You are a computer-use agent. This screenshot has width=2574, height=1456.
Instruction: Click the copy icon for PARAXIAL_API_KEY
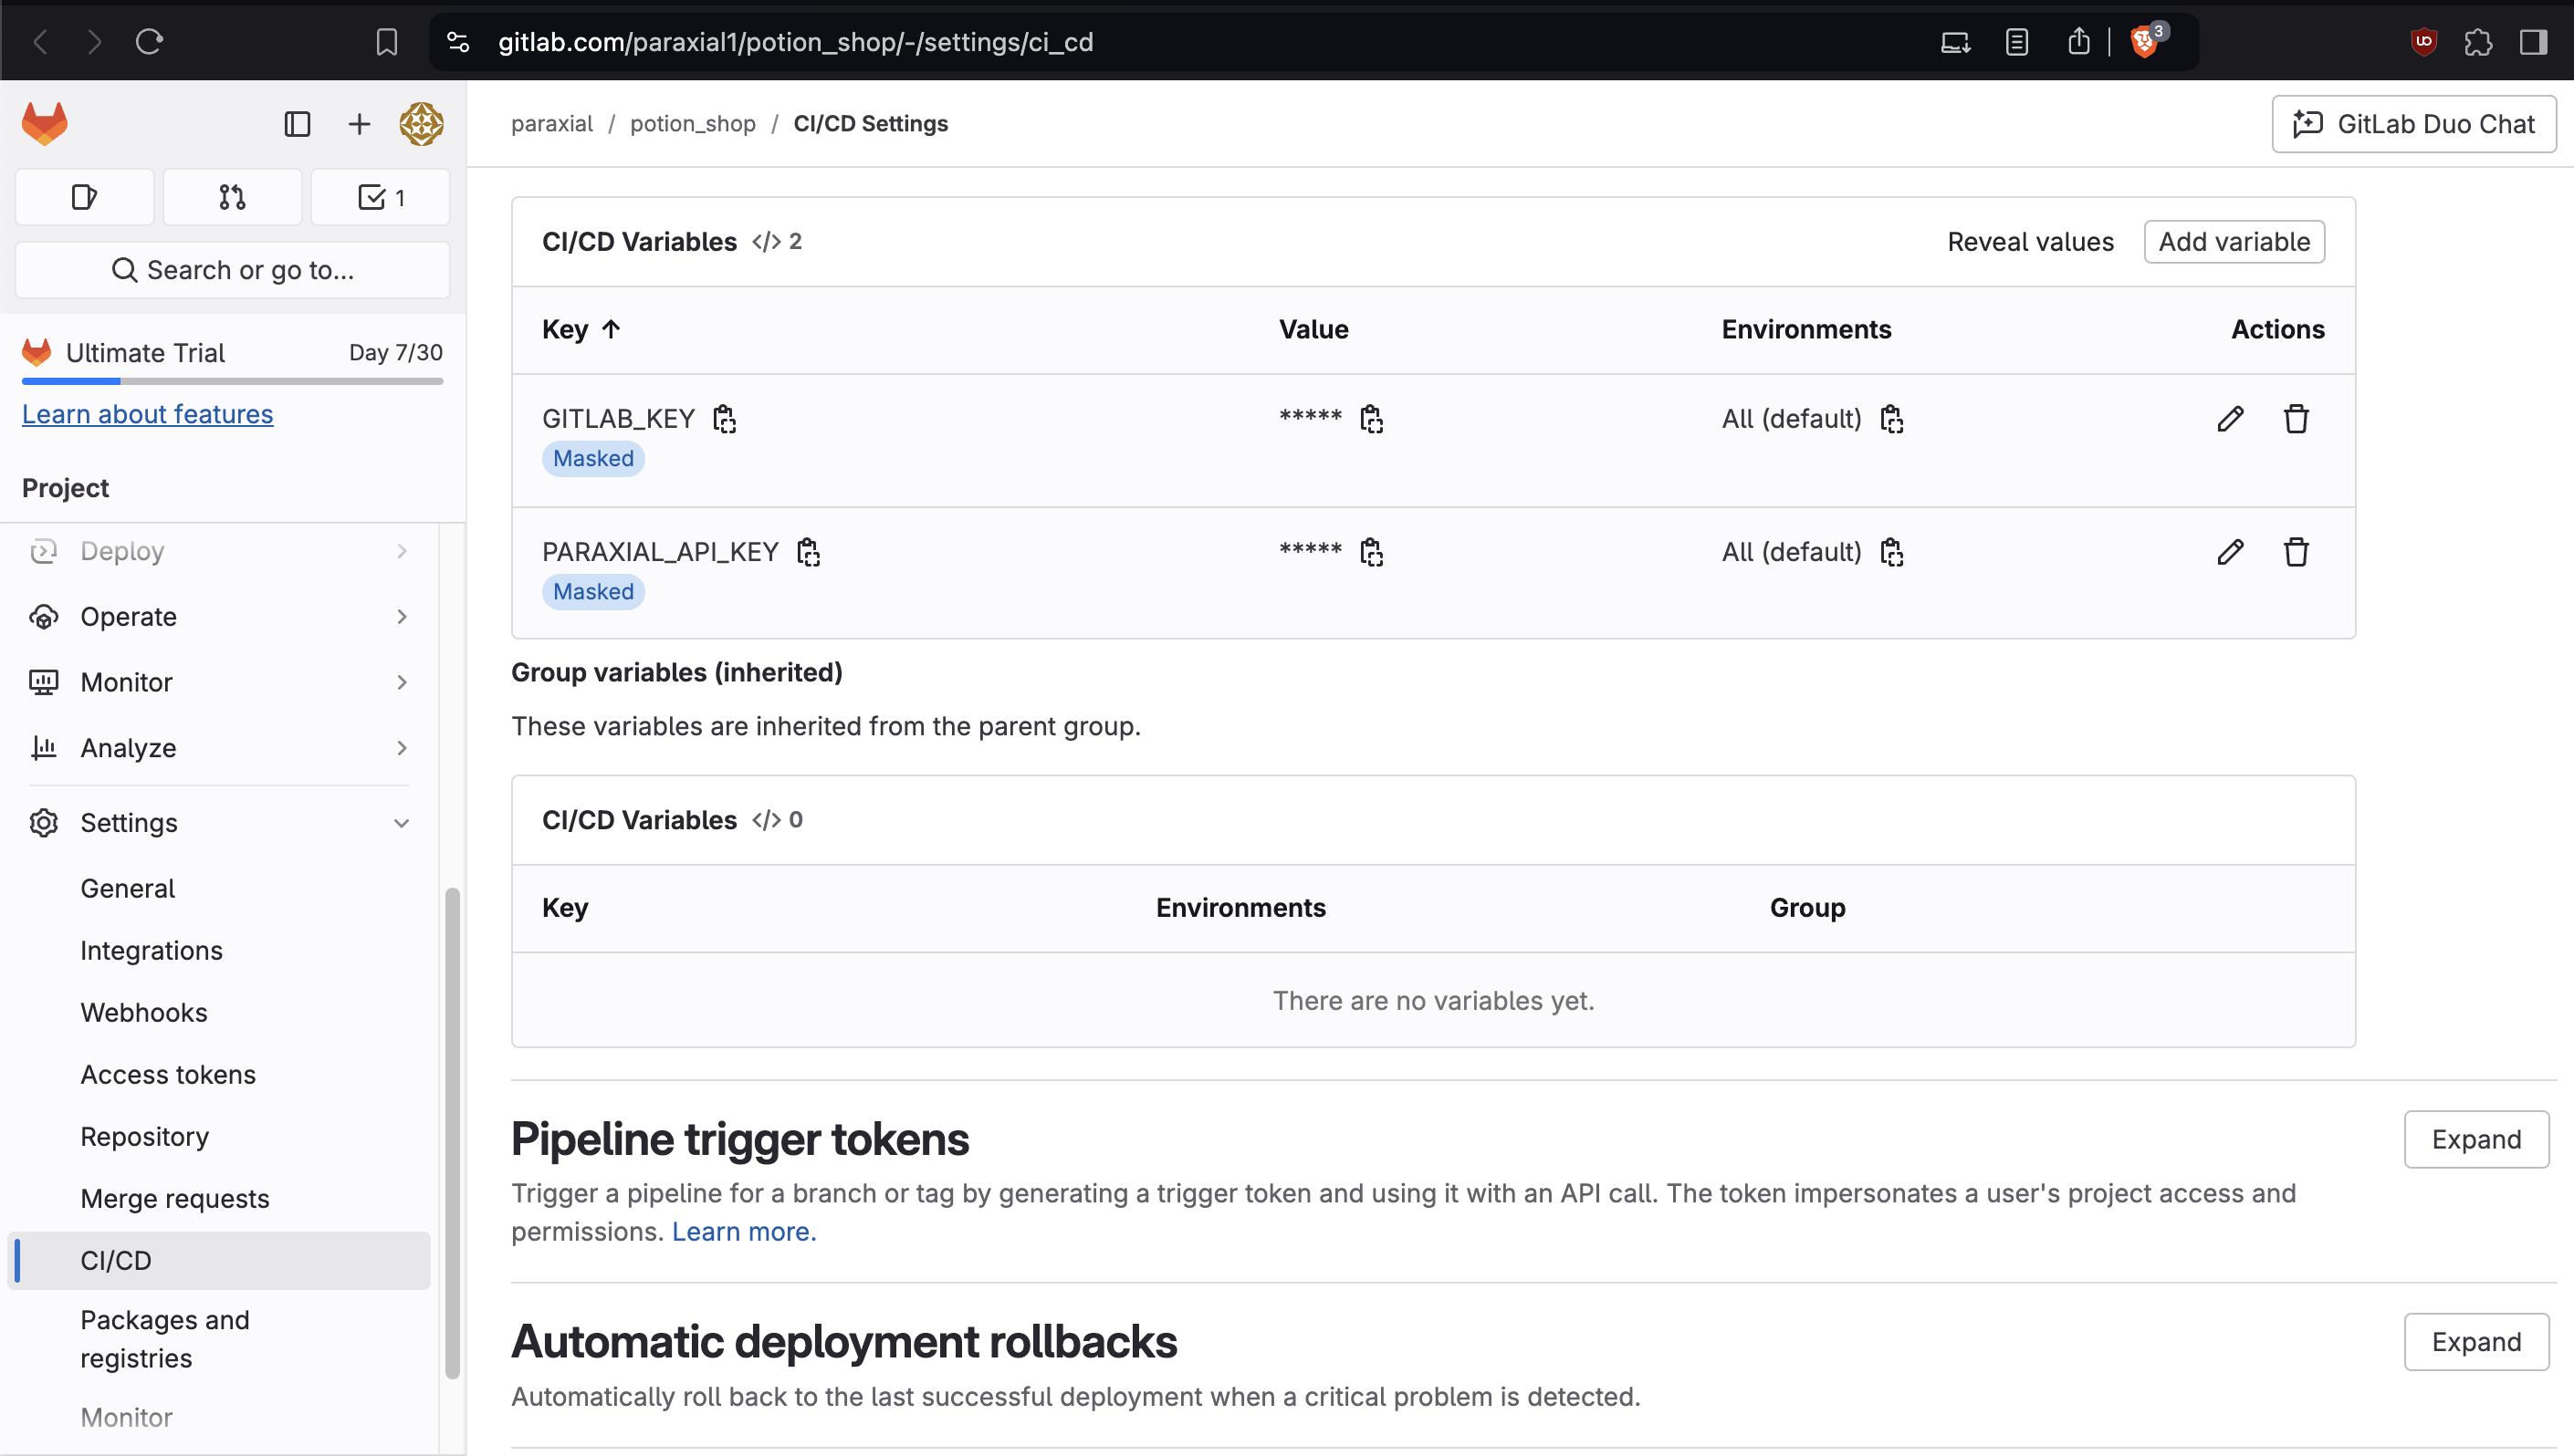(808, 551)
